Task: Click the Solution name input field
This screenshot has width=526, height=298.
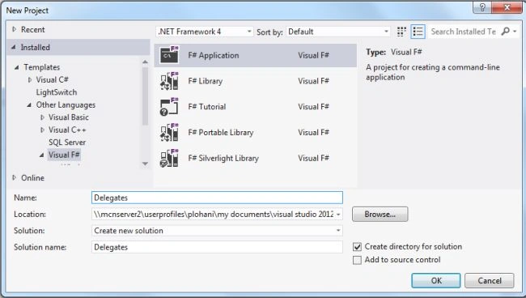Action: (217, 247)
